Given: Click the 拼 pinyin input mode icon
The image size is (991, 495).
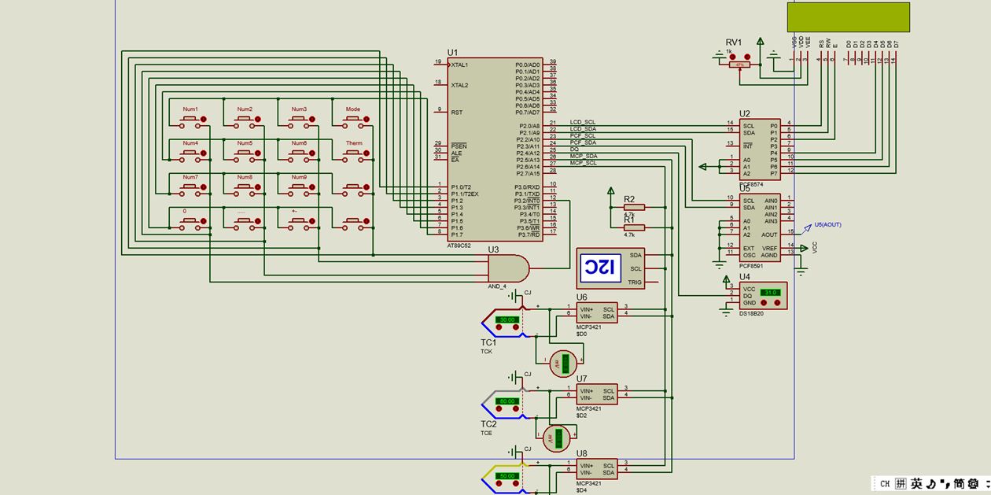Looking at the screenshot, I should point(901,484).
